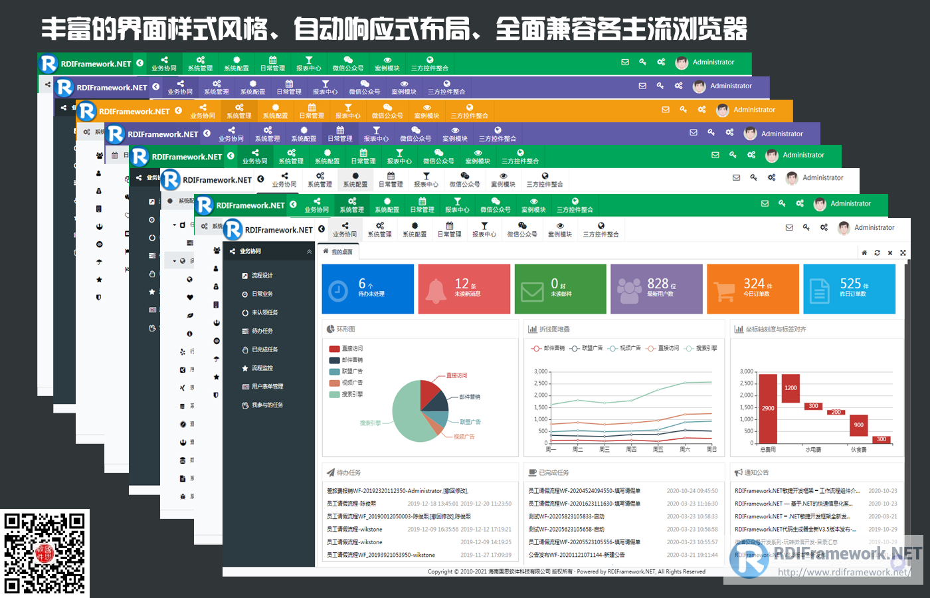Click the Administrator avatar in front window
This screenshot has width=930, height=598.
coord(844,228)
